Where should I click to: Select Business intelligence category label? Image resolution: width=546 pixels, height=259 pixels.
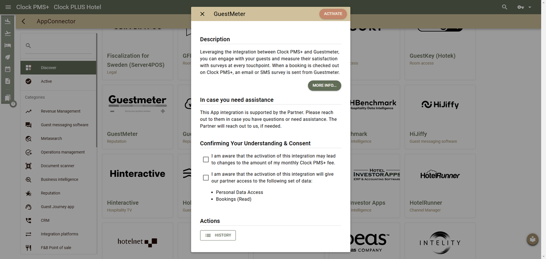[59, 179]
